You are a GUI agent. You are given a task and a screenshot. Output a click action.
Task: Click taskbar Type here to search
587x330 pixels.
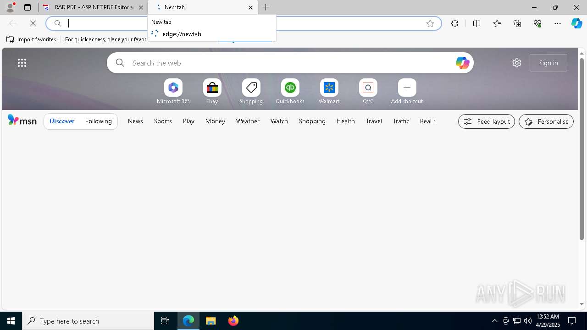click(88, 321)
